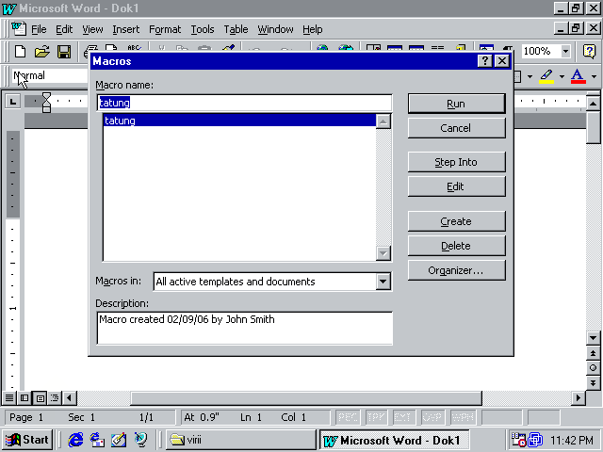Click the red font color A icon
The height and width of the screenshot is (452, 603).
[x=578, y=76]
